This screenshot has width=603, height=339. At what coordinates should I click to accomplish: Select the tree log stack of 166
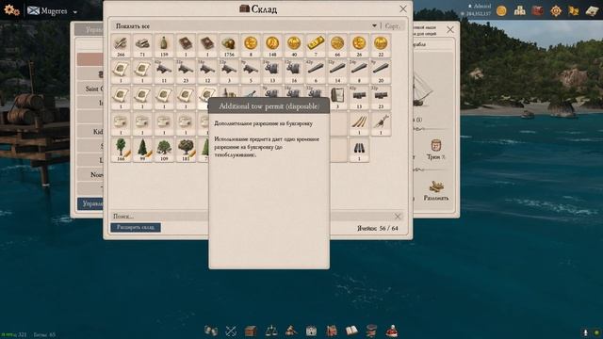(x=121, y=150)
